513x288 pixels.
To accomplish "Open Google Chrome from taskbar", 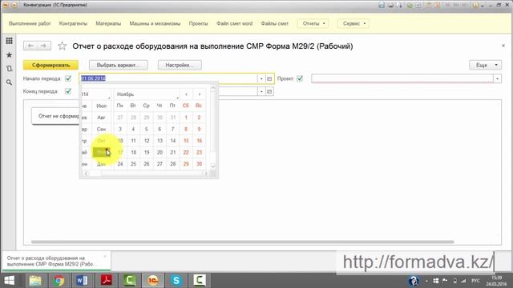I will click(x=59, y=281).
